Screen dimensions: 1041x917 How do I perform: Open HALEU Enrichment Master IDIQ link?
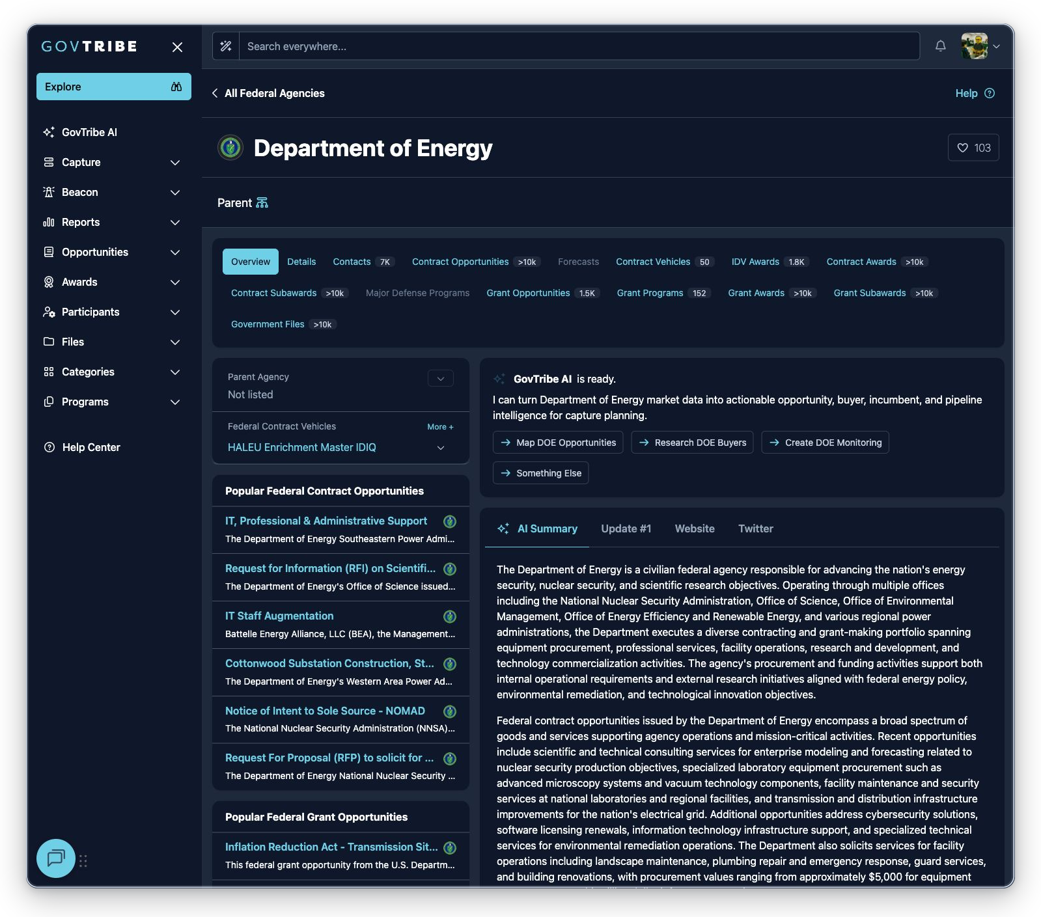tap(302, 447)
